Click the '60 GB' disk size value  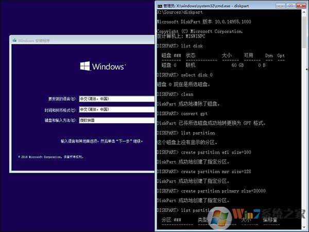tap(237, 65)
